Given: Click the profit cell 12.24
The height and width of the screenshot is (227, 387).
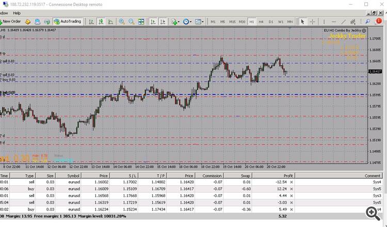Looking at the screenshot, I should pyautogui.click(x=282, y=189).
